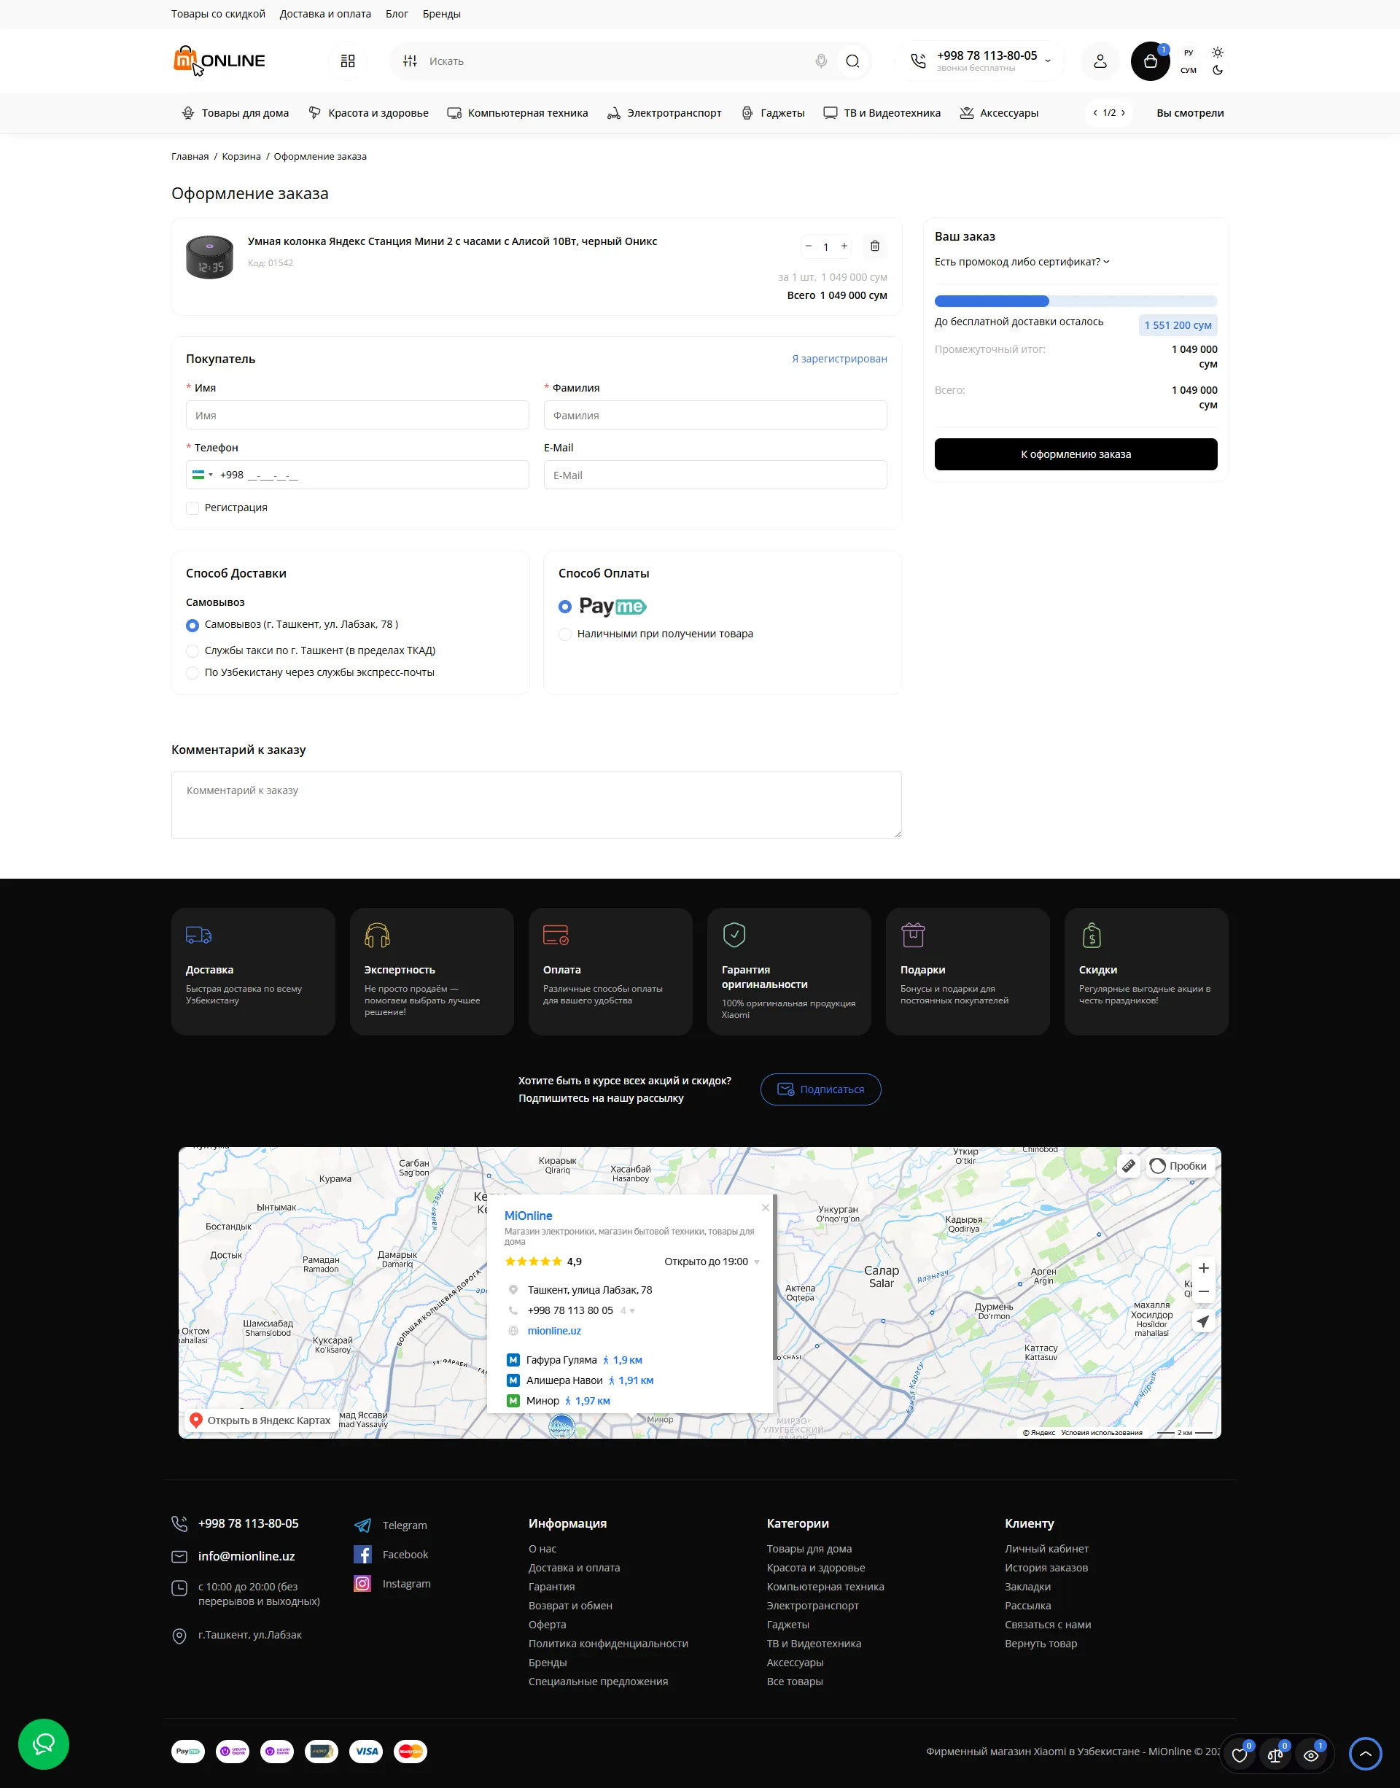Viewport: 1400px width, 1788px height.
Task: Open wishlist heart icon in bottom bar
Action: click(x=1240, y=1754)
